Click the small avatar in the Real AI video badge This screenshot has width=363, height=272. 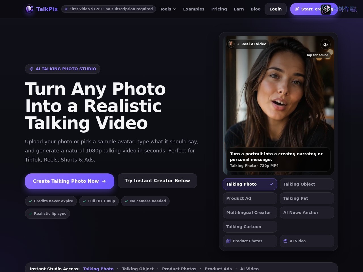coord(231,44)
